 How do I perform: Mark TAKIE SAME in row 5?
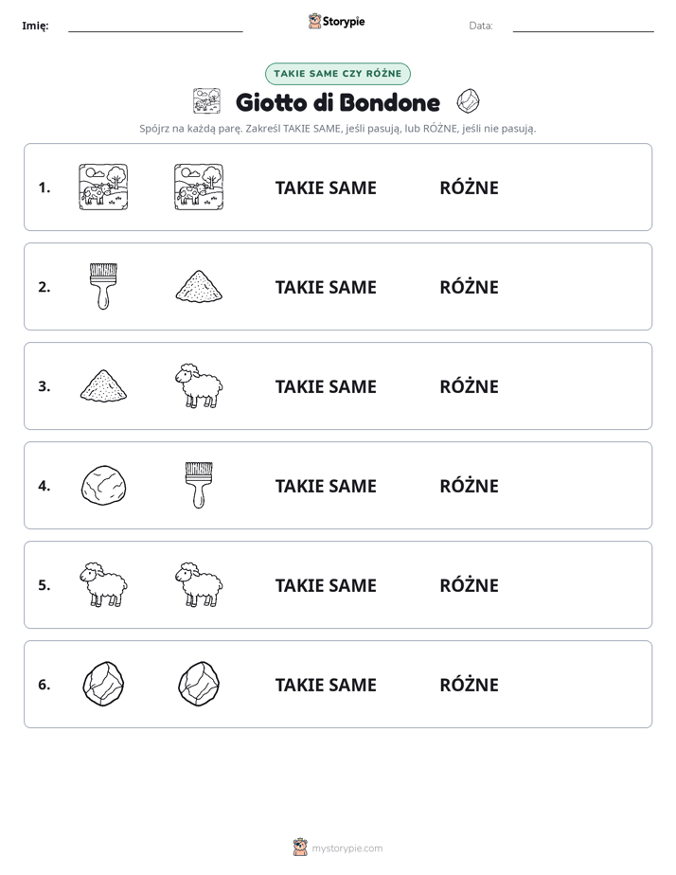pyautogui.click(x=326, y=586)
